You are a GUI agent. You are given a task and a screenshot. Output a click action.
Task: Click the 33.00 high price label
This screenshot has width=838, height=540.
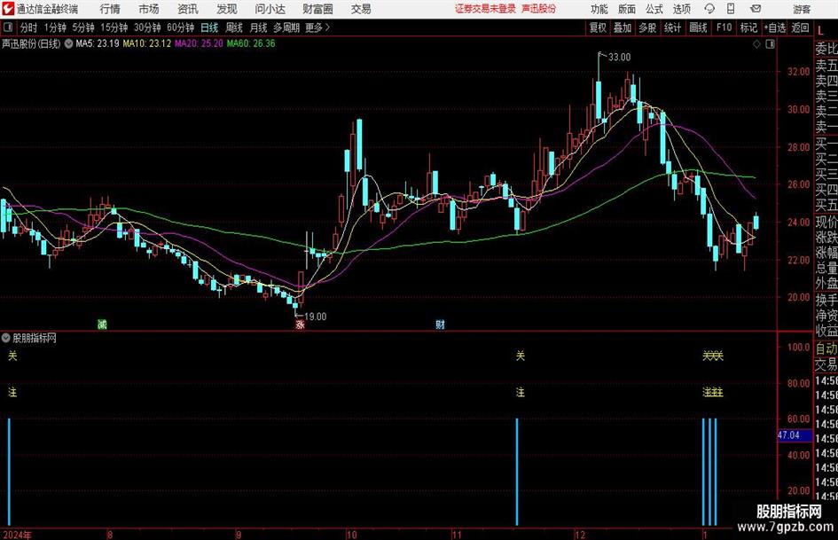pos(620,58)
